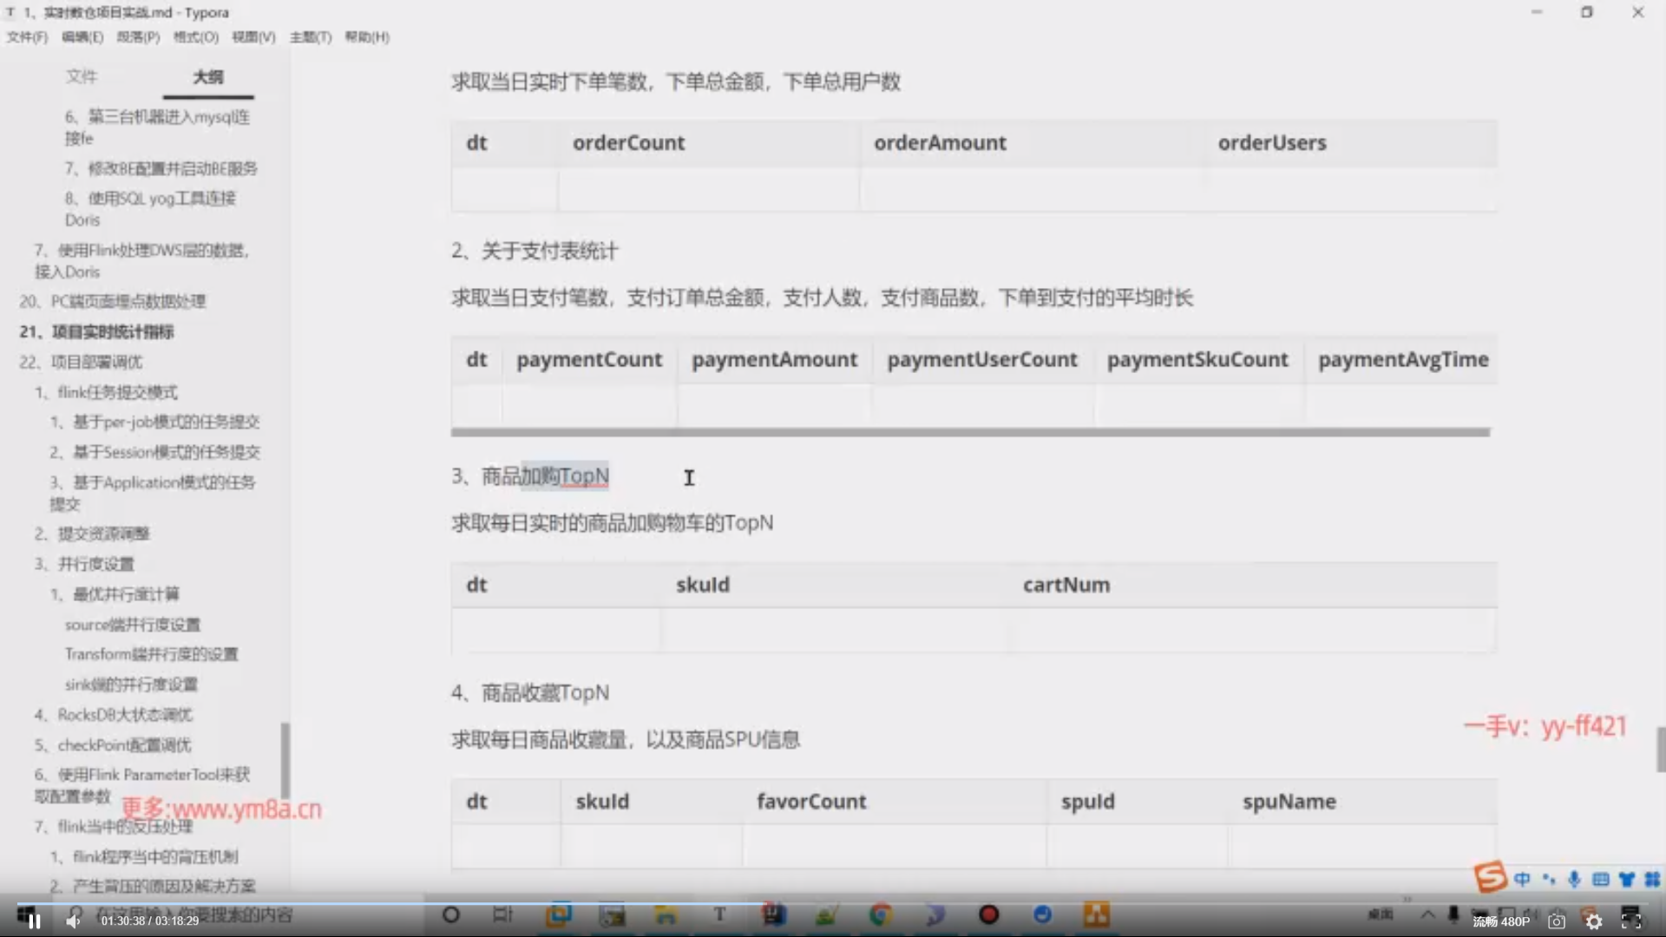Switch to the 文件 sidebar tab

click(81, 76)
